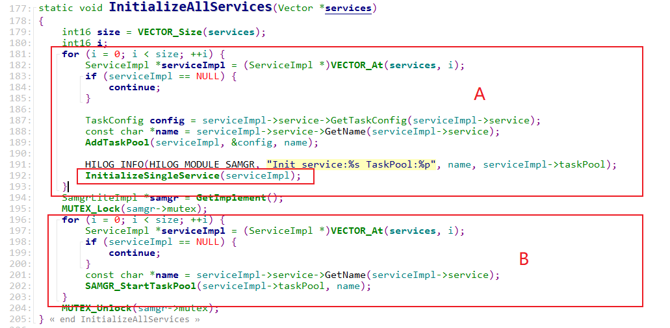Click the if keyword on line 183

coord(90,76)
